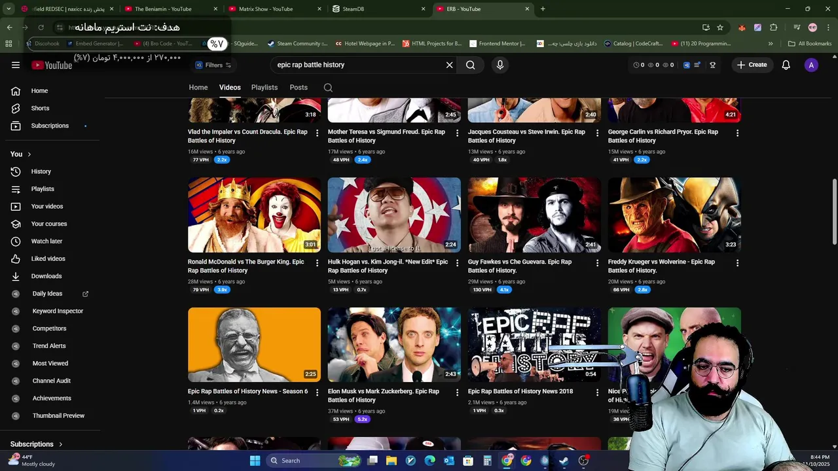Open Guy Fawkes vs Che Guevara thumbnail
838x471 pixels.
(x=534, y=215)
